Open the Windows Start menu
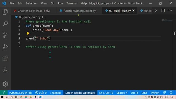The width and height of the screenshot is (176, 99). coord(2,97)
